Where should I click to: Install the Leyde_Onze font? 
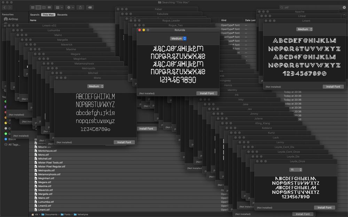324,208
